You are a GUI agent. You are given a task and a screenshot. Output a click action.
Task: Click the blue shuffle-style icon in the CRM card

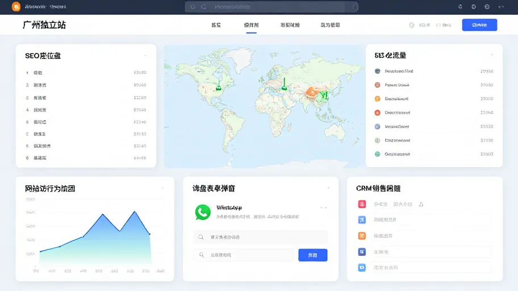362,219
